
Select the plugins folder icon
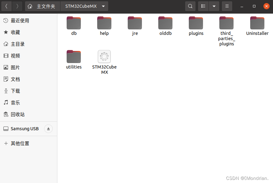tap(196, 23)
